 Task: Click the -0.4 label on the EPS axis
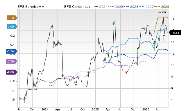pyautogui.click(x=12, y=45)
